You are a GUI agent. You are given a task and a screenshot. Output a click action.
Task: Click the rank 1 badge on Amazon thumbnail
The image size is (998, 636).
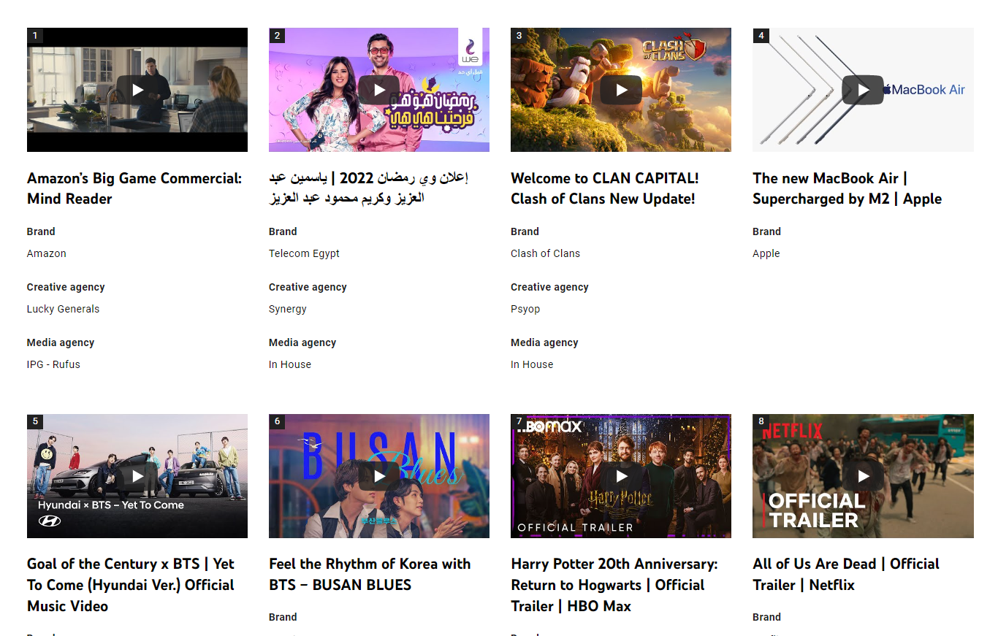(x=35, y=36)
